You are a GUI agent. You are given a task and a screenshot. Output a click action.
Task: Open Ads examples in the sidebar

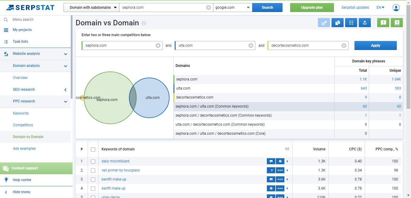click(24, 149)
